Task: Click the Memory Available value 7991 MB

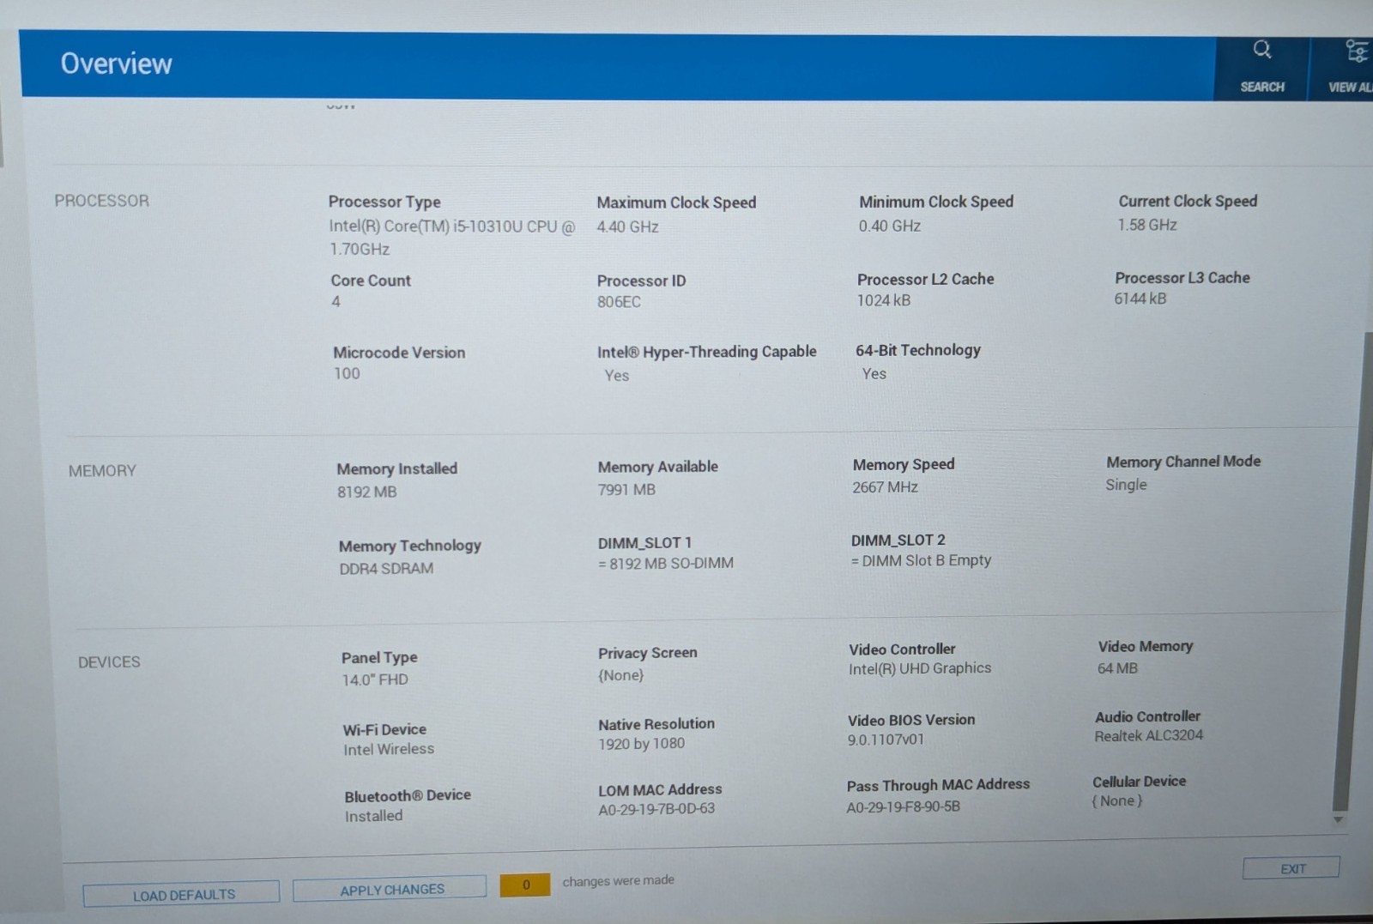Action: coord(626,490)
